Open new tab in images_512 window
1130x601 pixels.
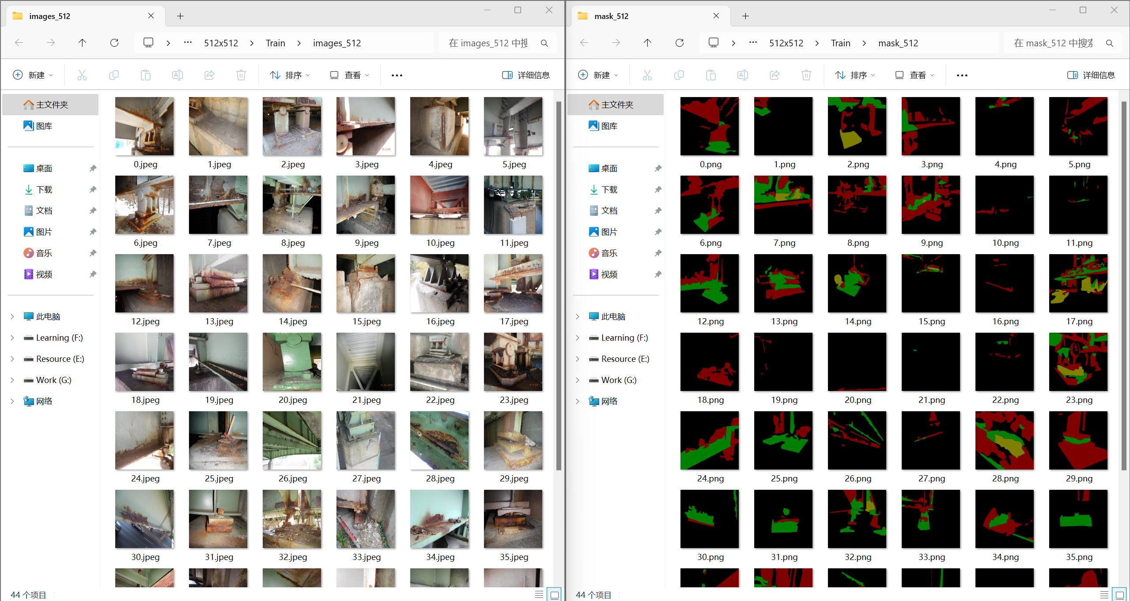coord(180,16)
